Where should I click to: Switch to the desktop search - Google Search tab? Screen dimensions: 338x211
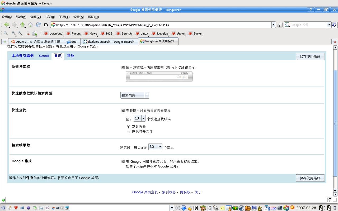coord(109,42)
